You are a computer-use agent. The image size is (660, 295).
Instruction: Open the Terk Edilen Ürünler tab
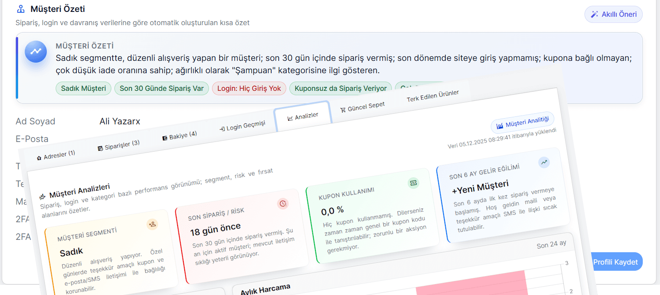point(432,96)
